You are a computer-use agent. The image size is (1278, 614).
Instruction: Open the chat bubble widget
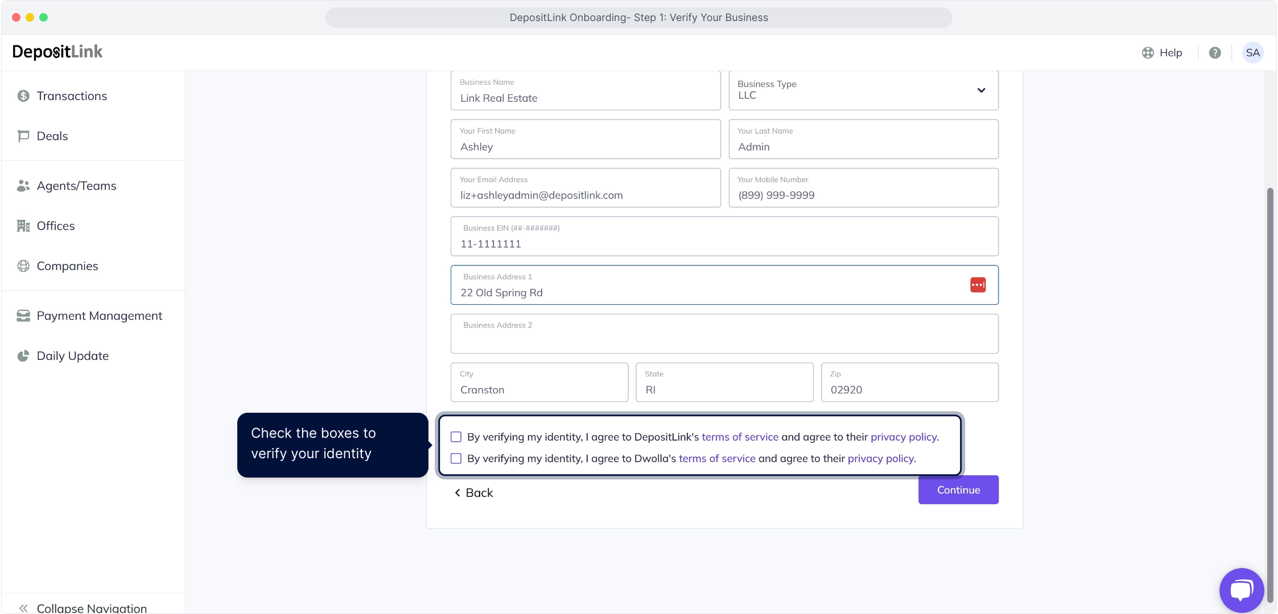click(x=1241, y=590)
